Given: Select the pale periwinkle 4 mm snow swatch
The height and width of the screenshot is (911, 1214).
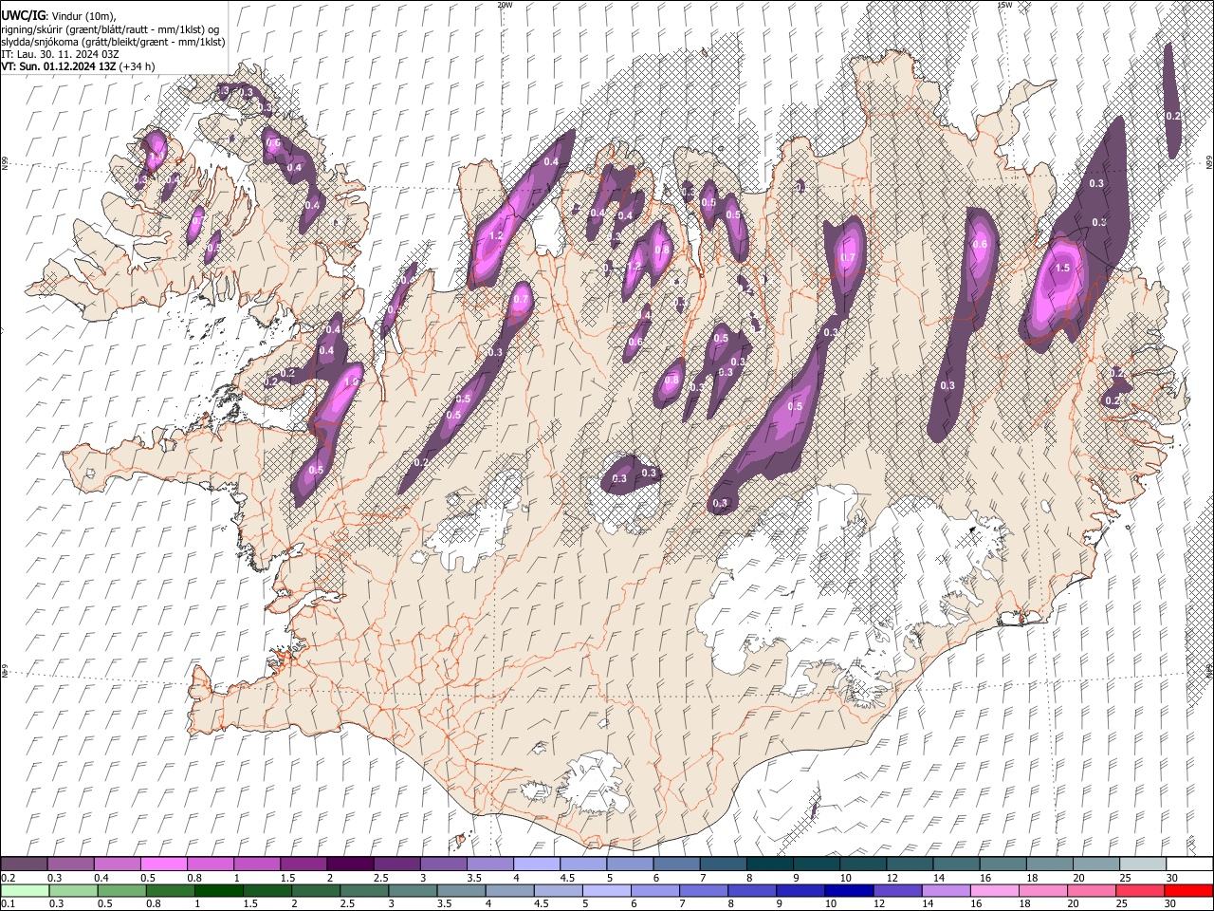Looking at the screenshot, I should point(536,864).
